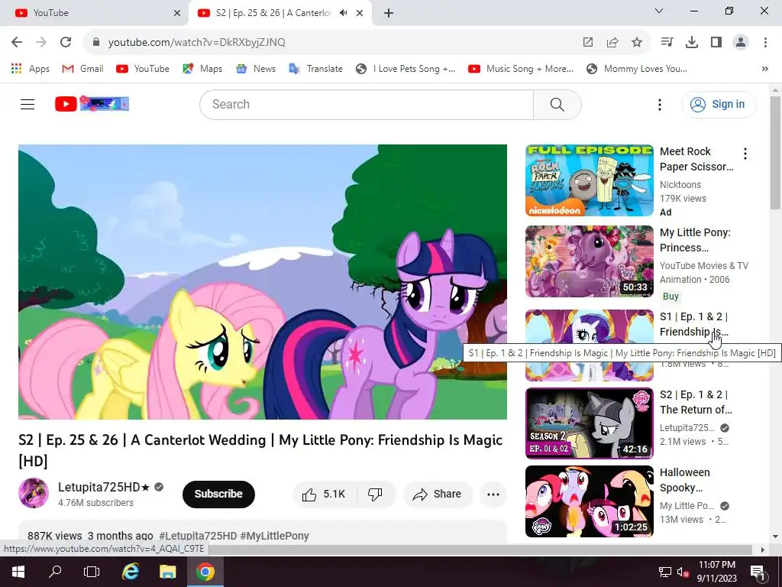Like the video with thumbs up
The height and width of the screenshot is (587, 782).
[x=323, y=495]
